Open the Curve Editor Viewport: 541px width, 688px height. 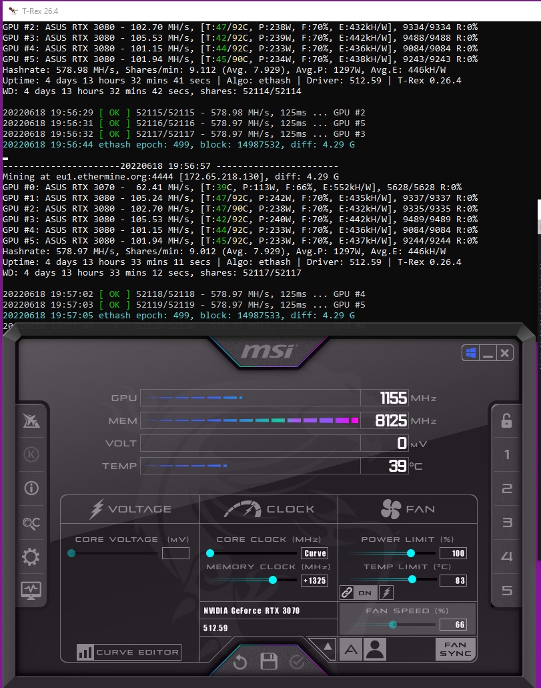pos(129,652)
